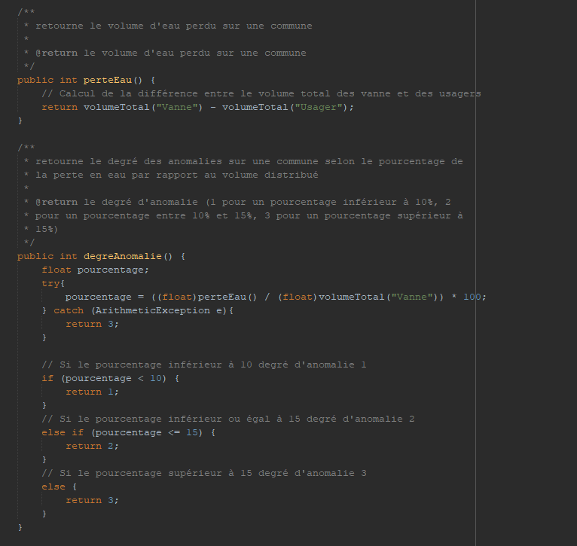Click the comment 'Si le pourcentage inférieur ou égal à 15'
The height and width of the screenshot is (546, 577).
228,419
